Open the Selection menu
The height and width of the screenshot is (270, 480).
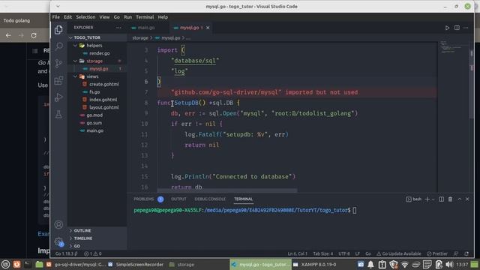coord(85,17)
